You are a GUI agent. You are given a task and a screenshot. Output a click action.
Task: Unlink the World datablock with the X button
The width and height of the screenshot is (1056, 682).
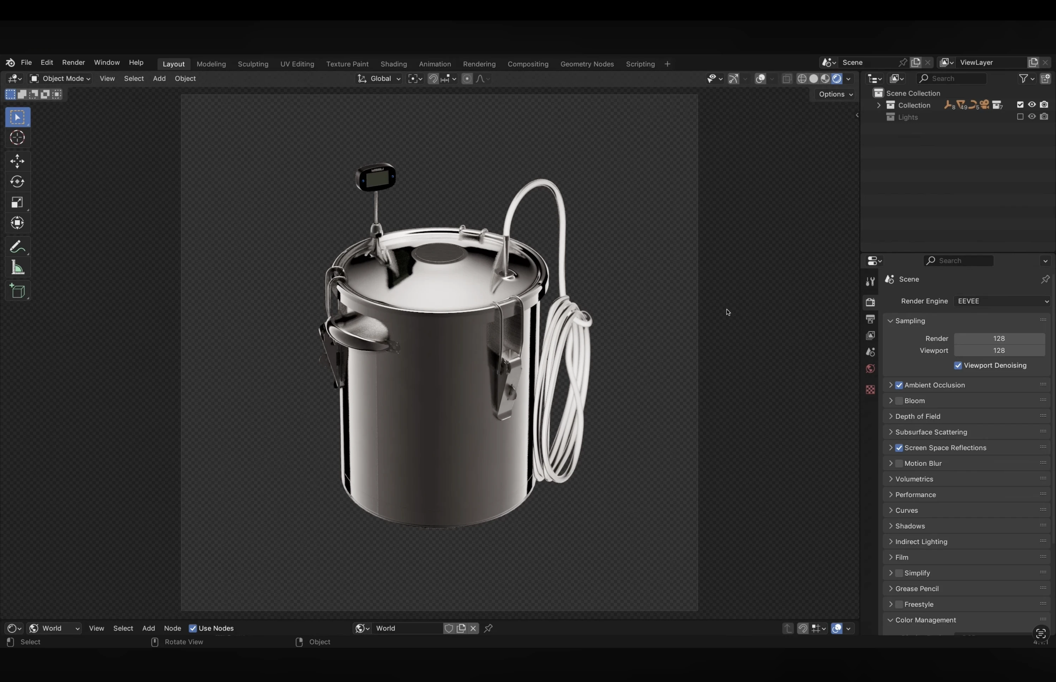[x=473, y=628]
